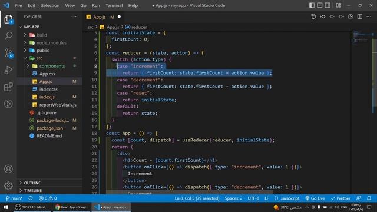
Task: Open the circular timeline icon in activity bar
Action: (x=8, y=104)
